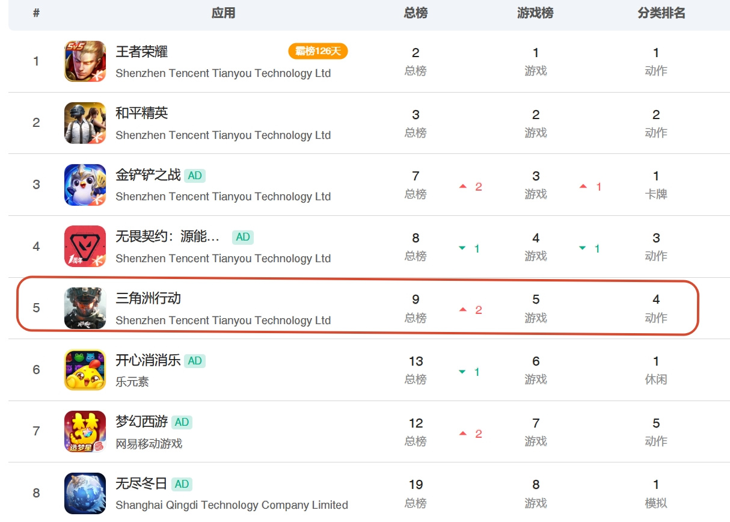Open the 梦幻西游 app title link
730x522 pixels.
pyautogui.click(x=142, y=422)
